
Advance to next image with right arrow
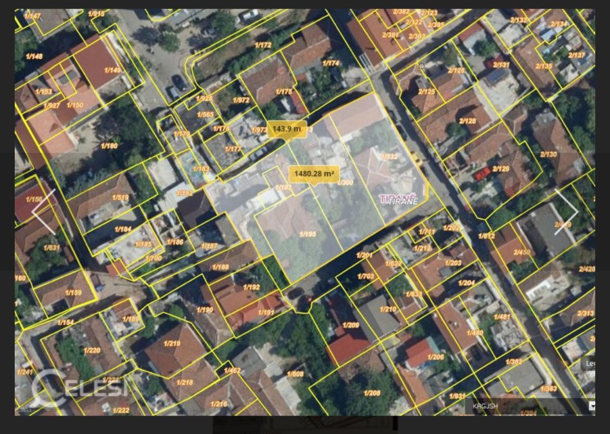pyautogui.click(x=566, y=212)
